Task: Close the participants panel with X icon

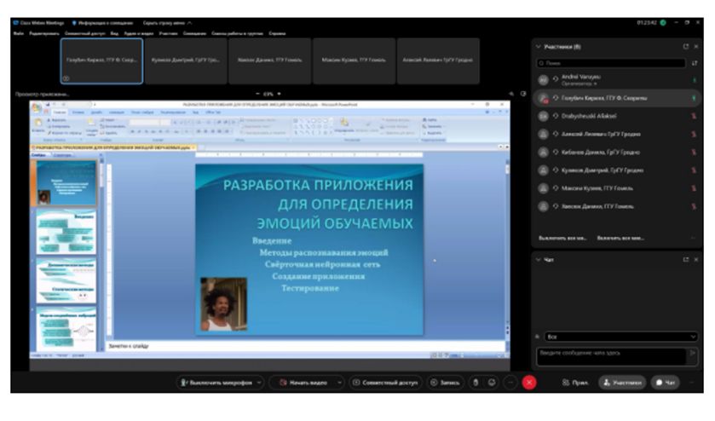Action: [695, 46]
